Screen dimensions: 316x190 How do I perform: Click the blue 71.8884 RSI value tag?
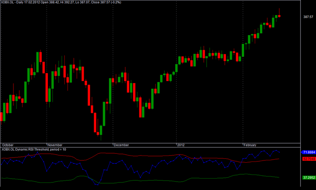point(308,152)
